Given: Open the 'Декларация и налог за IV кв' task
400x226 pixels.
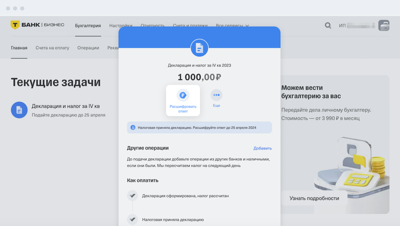Looking at the screenshot, I should point(66,106).
